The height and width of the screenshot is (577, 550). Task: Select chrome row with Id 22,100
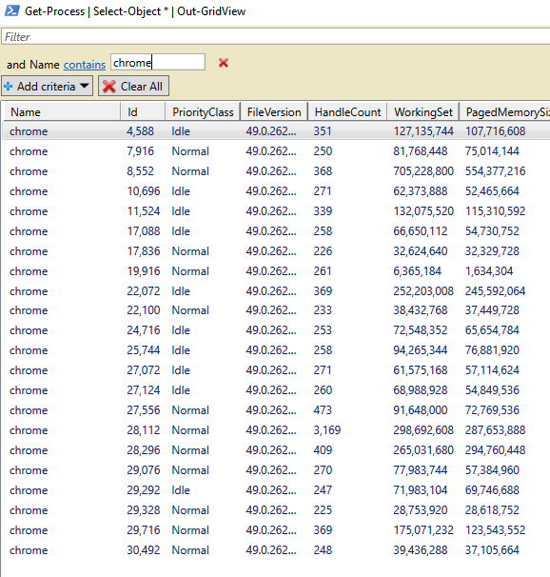pos(277,310)
